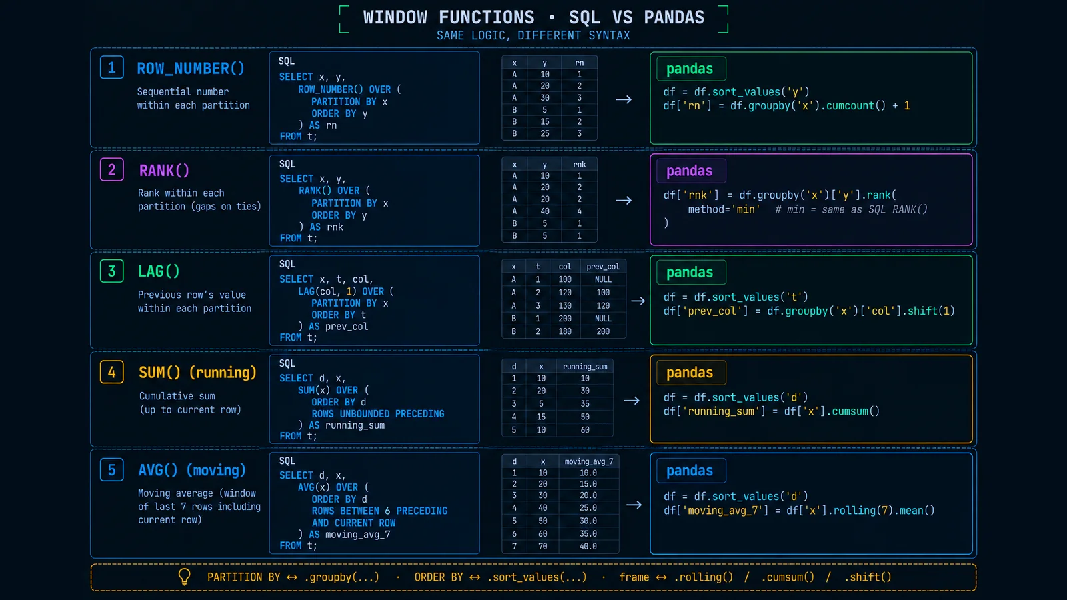The width and height of the screenshot is (1067, 600).
Task: Click the number 5 badge beside AVG() (moving)
Action: click(112, 470)
